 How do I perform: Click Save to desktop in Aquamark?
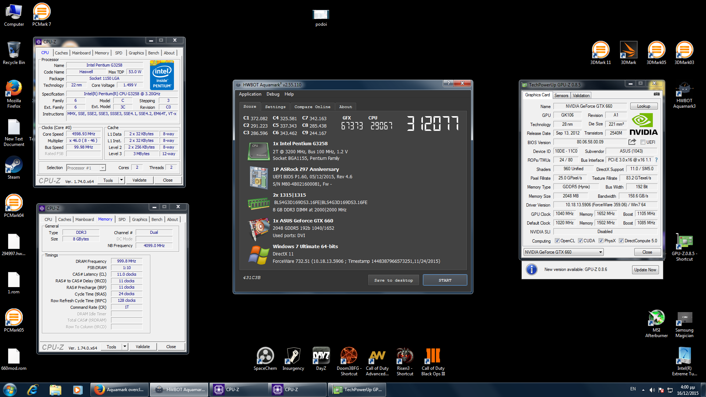pos(393,280)
